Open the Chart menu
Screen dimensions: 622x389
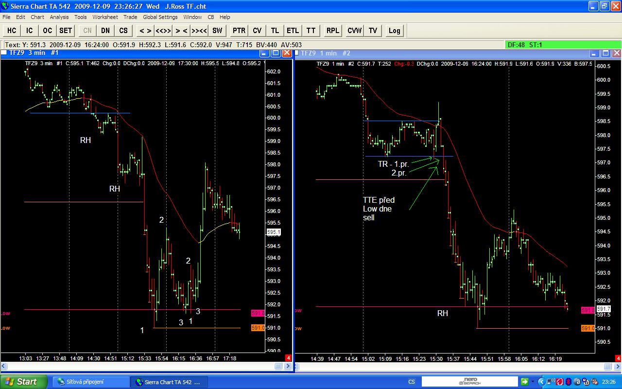pyautogui.click(x=37, y=17)
